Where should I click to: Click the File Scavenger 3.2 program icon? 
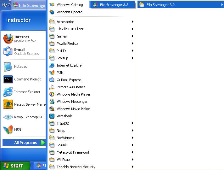tap(95, 5)
